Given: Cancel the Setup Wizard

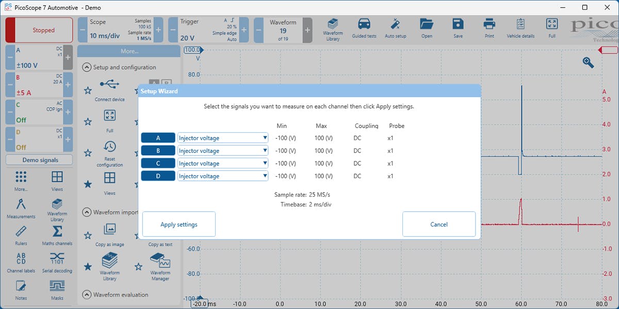Looking at the screenshot, I should tap(439, 224).
